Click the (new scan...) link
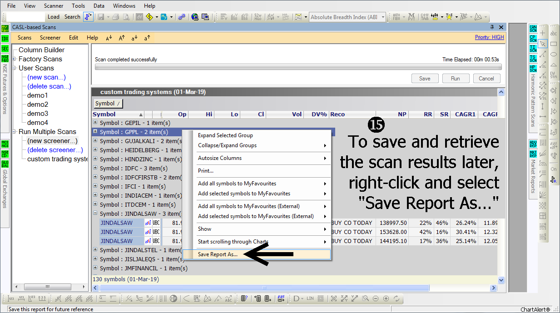This screenshot has height=313, width=560. 46,77
